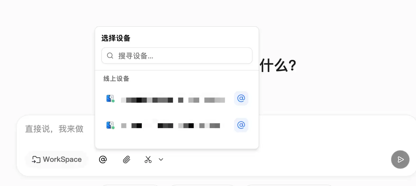Select the second device name in list
Viewport: 416px width, 186px height.
[x=171, y=126]
